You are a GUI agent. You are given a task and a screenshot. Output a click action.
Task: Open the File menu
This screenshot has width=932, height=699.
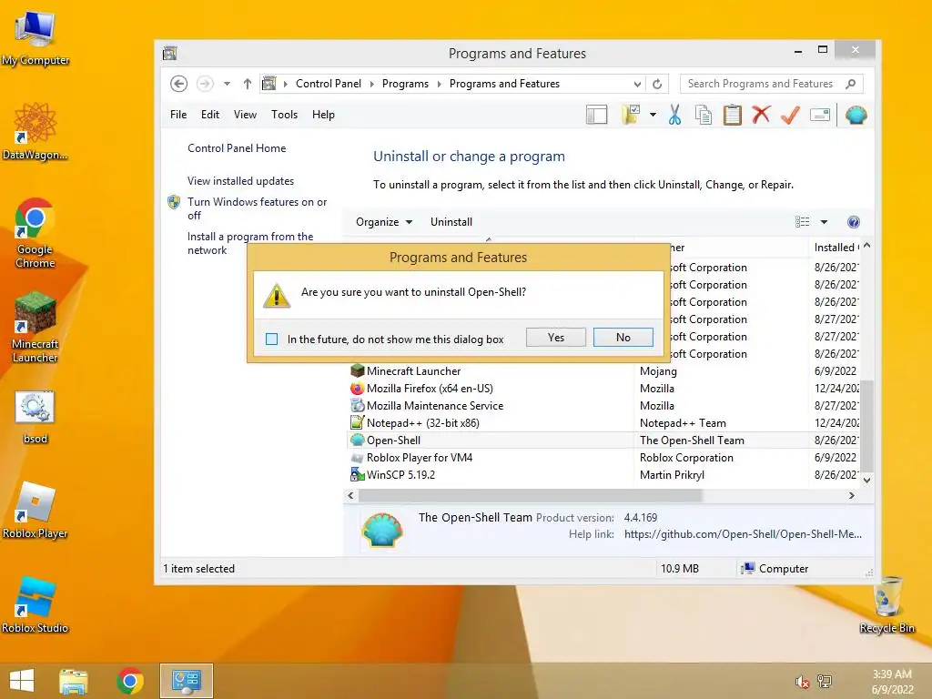pos(178,114)
